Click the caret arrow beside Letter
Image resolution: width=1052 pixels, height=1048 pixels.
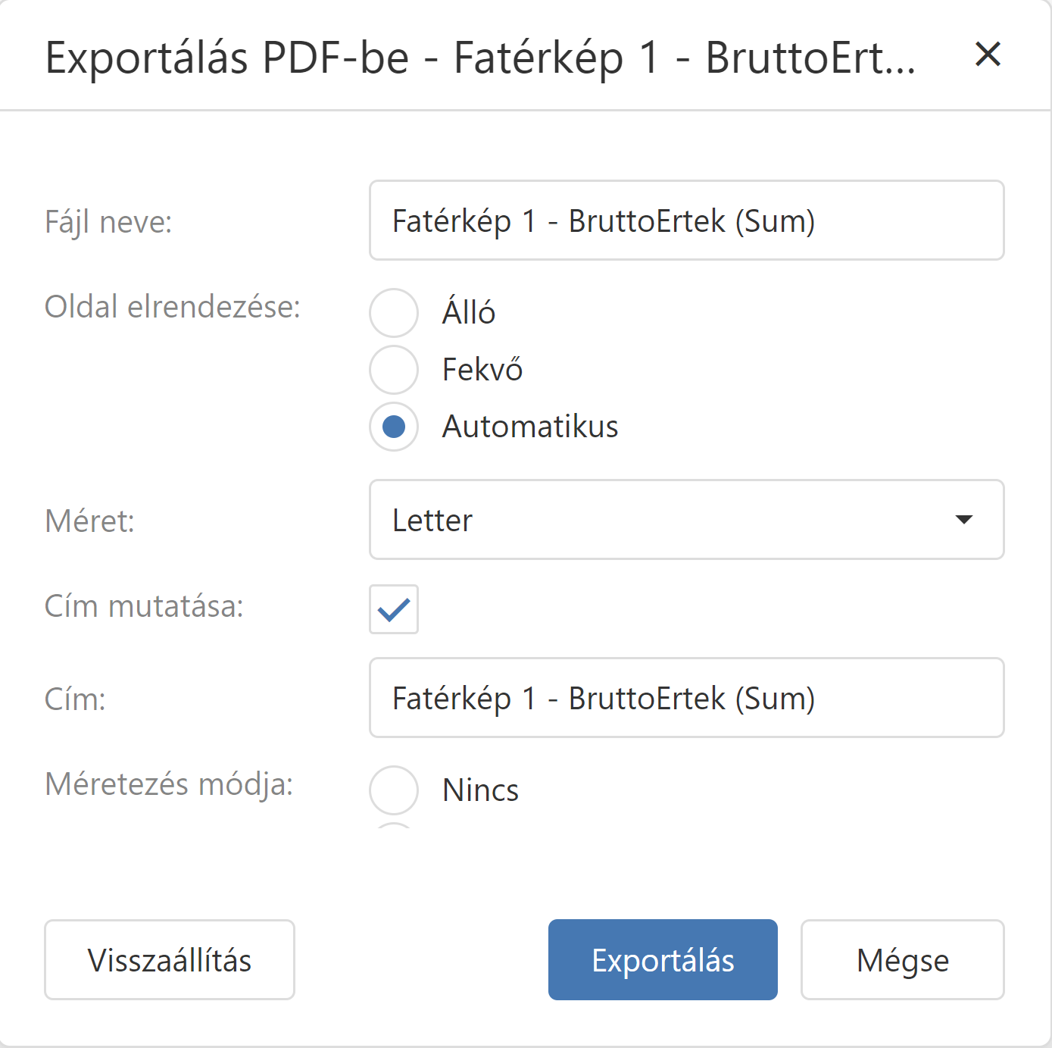[963, 520]
